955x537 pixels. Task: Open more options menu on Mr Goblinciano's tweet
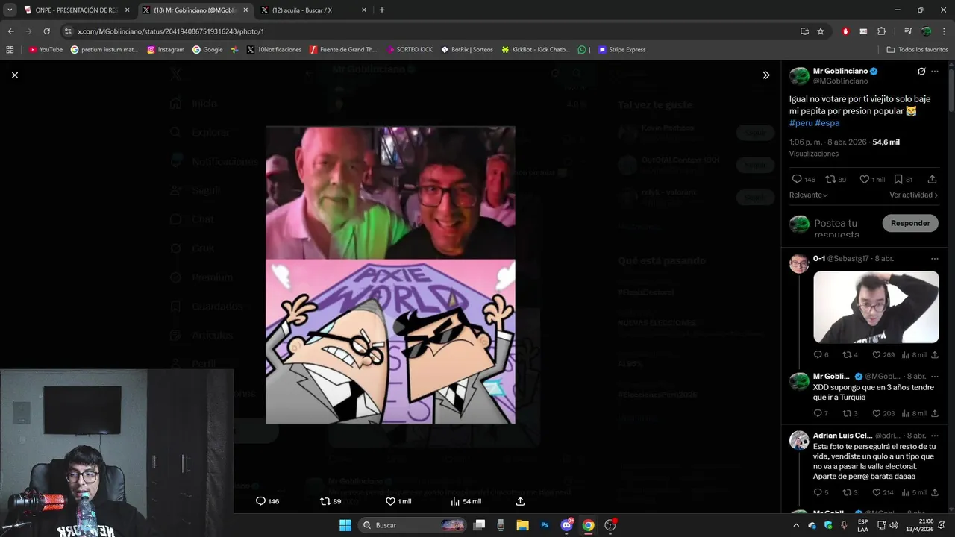coord(935,72)
